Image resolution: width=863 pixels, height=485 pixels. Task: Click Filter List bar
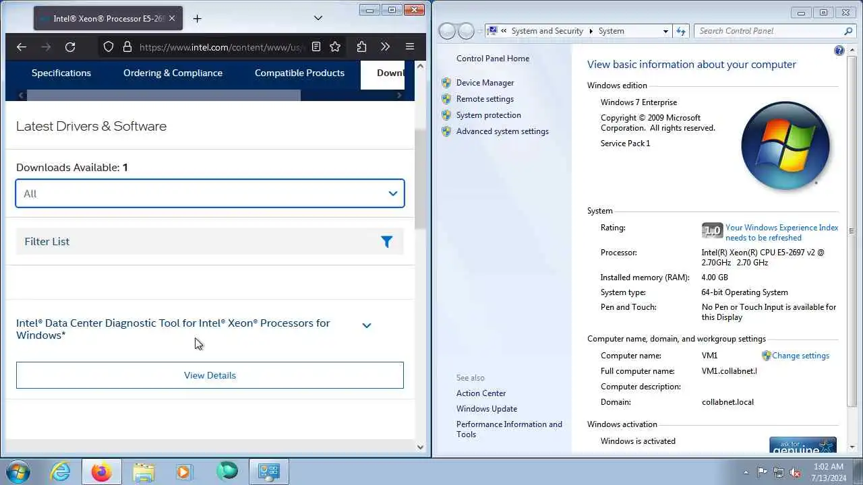[210, 242]
